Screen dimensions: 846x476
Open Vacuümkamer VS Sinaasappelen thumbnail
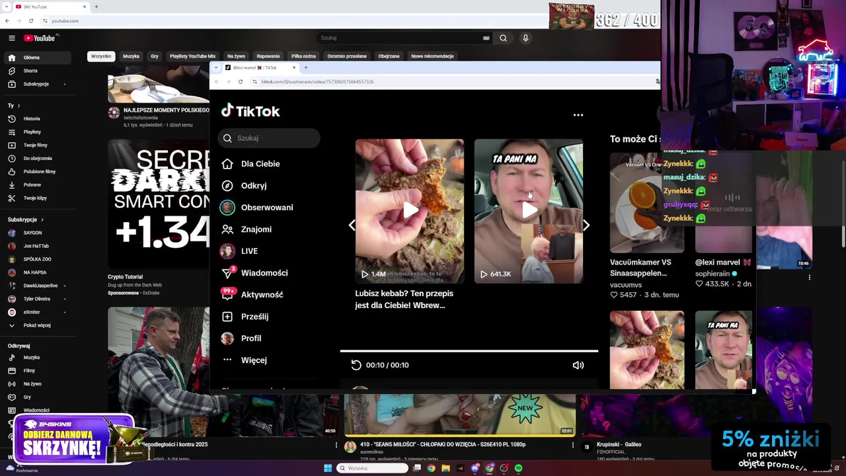[x=647, y=203]
